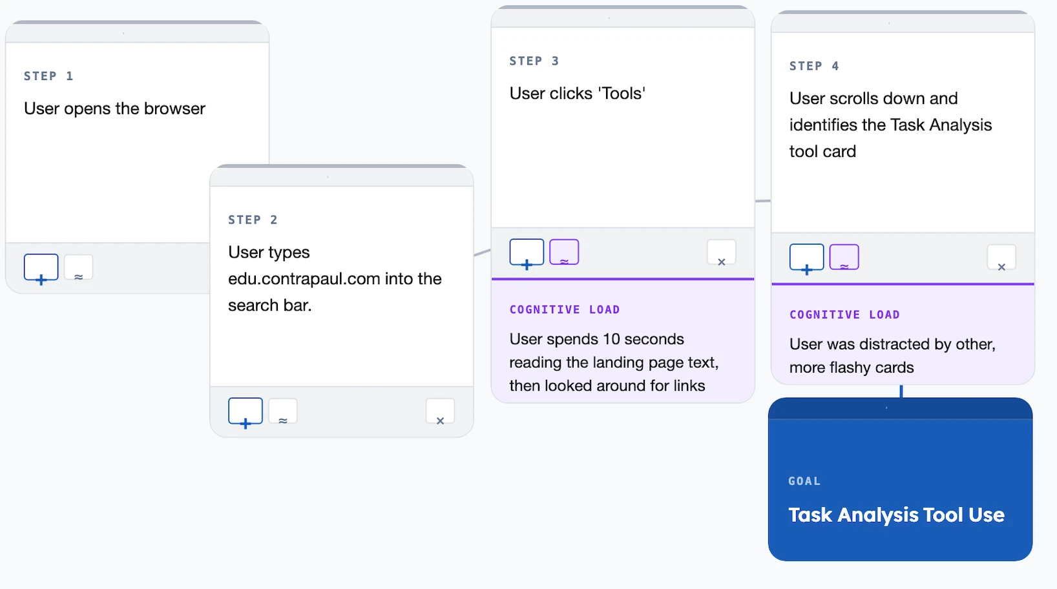
Task: Edit Step 4 text about Task Analysis card
Action: pos(890,125)
